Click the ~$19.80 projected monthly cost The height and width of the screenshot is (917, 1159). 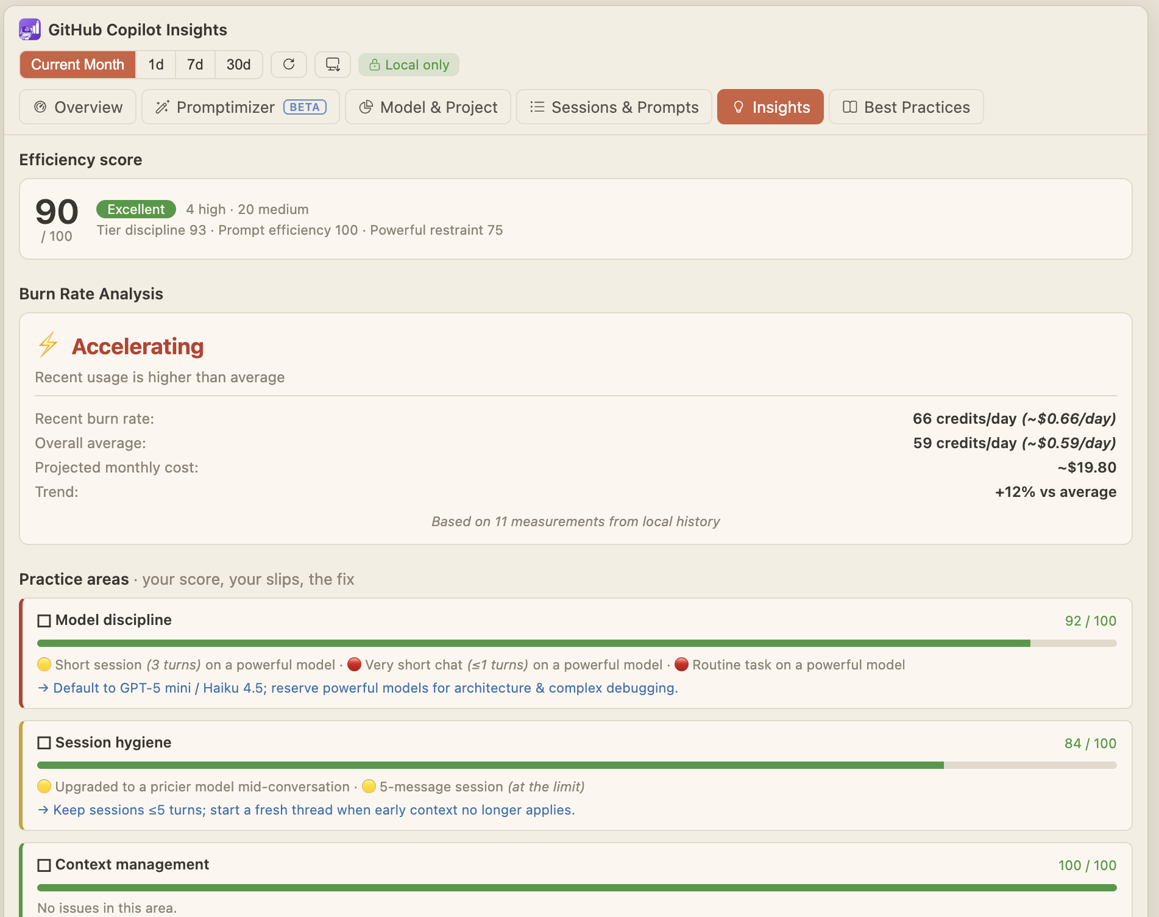pyautogui.click(x=1087, y=468)
